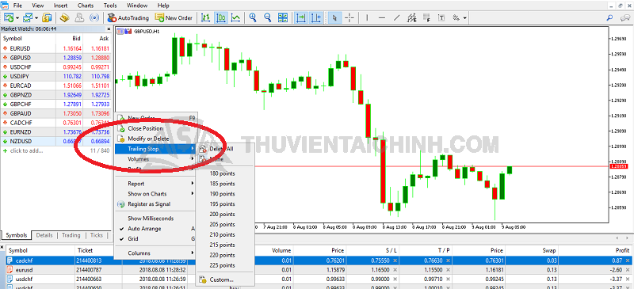
Task: Select the equidistant channel tool
Action: coord(411,17)
